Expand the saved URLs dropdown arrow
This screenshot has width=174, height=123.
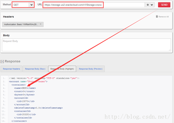click(x=152, y=5)
